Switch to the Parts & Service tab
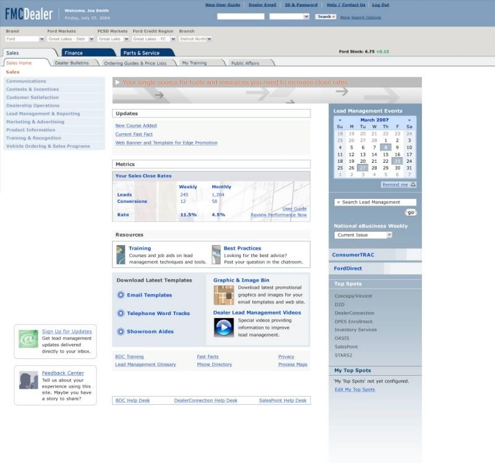Image resolution: width=495 pixels, height=463 pixels. coord(147,53)
